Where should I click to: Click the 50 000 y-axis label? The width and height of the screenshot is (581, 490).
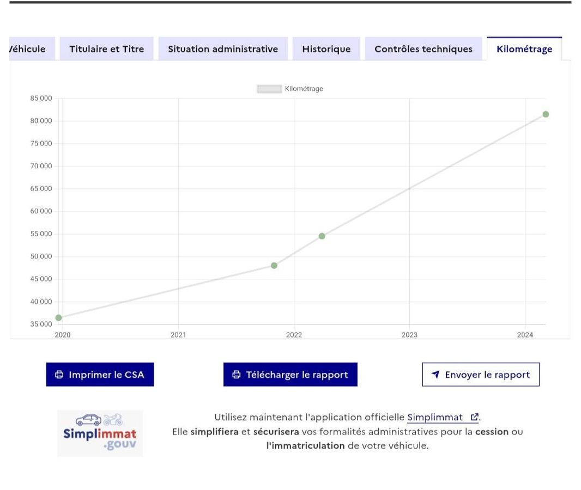[41, 256]
